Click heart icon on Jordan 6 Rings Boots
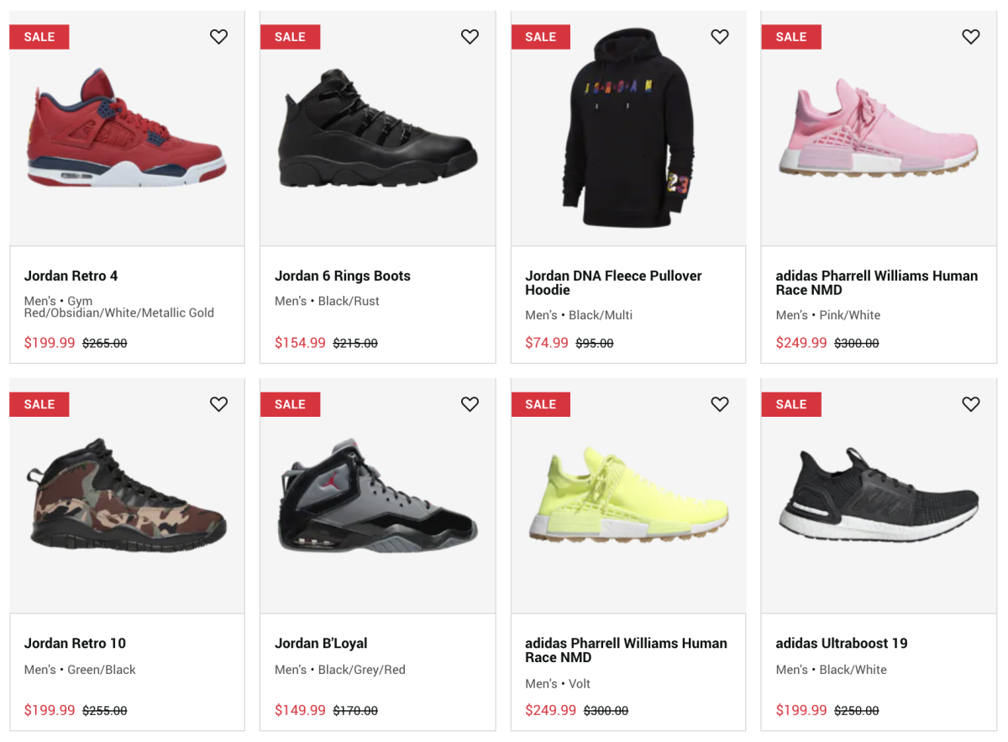Screen dimensions: 1008x742 point(470,37)
